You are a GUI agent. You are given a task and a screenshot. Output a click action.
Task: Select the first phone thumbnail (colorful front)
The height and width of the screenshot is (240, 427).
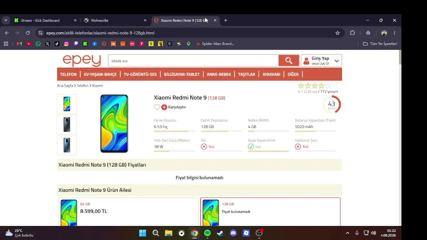(x=67, y=104)
